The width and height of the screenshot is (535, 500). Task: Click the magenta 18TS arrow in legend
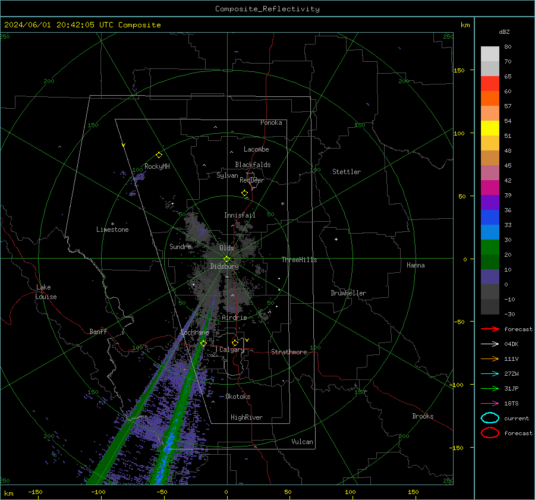point(490,404)
